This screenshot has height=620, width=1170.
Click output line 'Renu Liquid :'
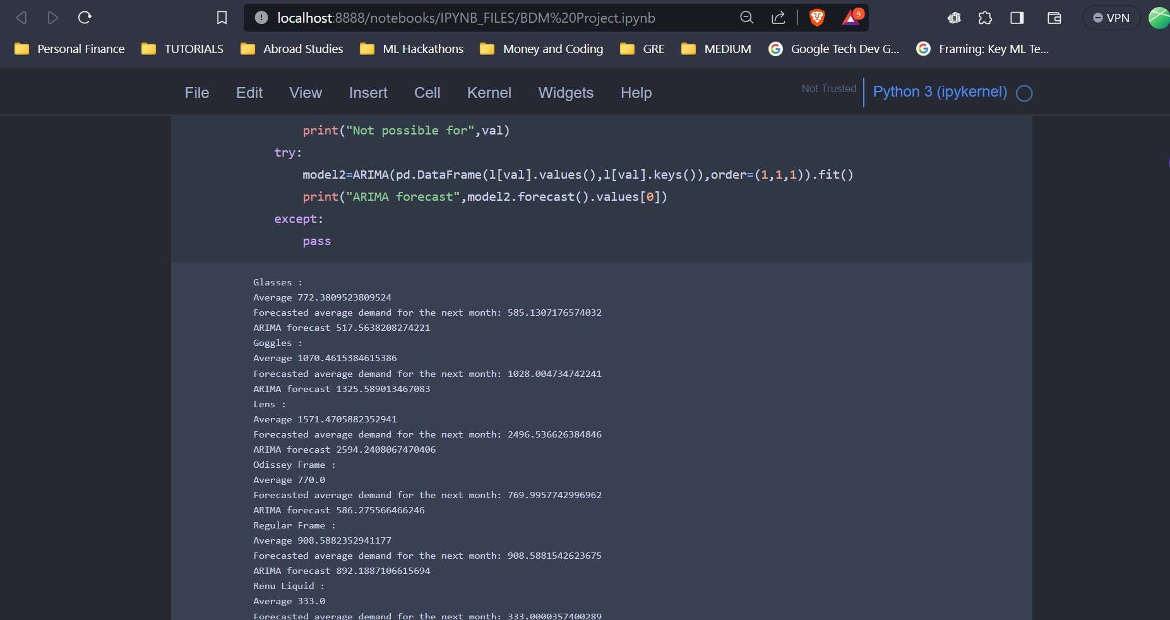pos(289,586)
